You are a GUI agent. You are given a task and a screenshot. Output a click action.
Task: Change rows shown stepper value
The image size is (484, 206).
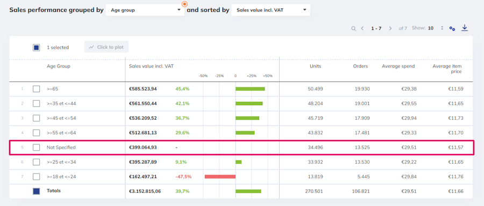(442, 28)
